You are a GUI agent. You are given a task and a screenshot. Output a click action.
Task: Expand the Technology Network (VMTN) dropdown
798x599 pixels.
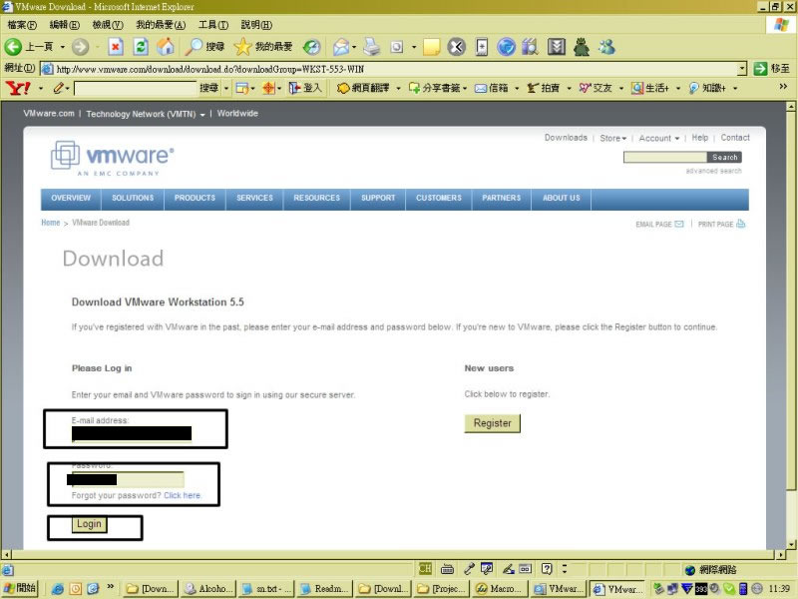[202, 115]
